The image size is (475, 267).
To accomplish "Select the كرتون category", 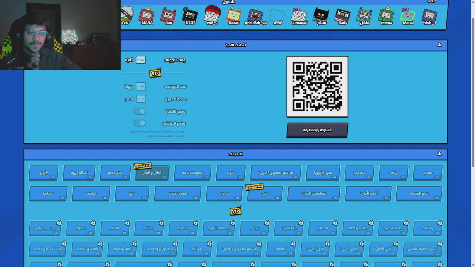I will pos(224,194).
